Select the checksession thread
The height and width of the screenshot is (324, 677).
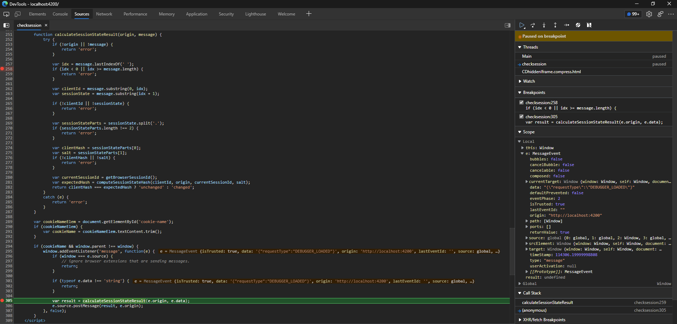[x=594, y=64]
